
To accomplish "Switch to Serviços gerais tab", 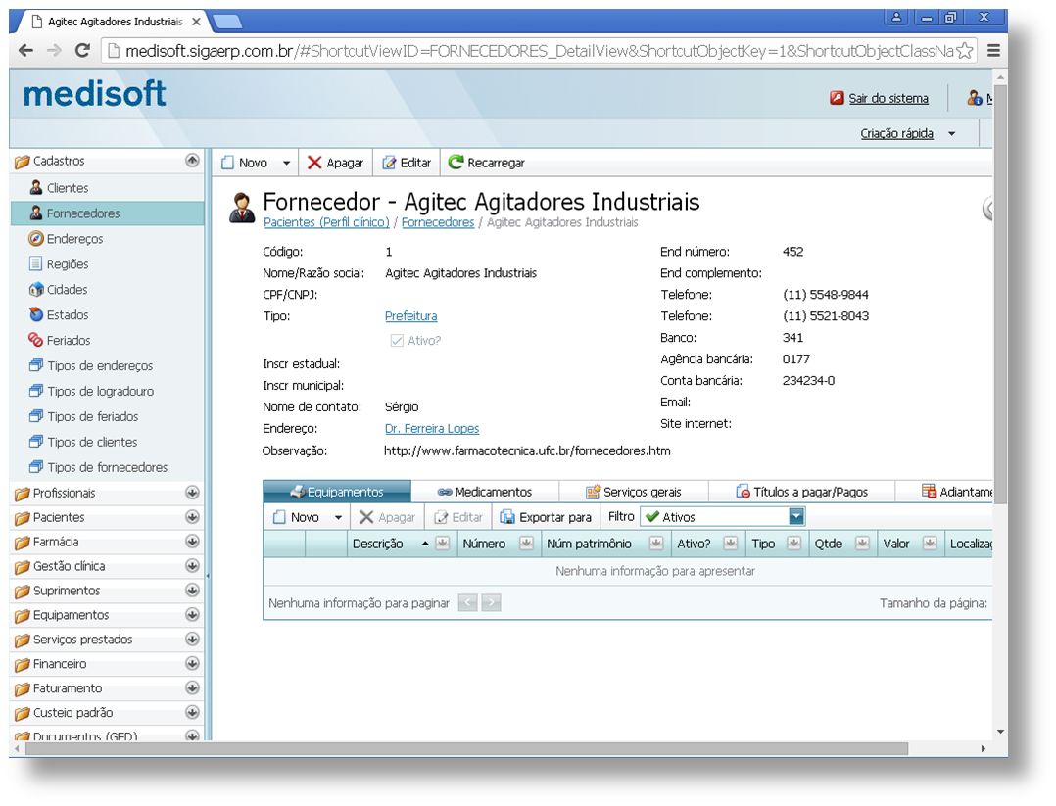I will tap(634, 492).
